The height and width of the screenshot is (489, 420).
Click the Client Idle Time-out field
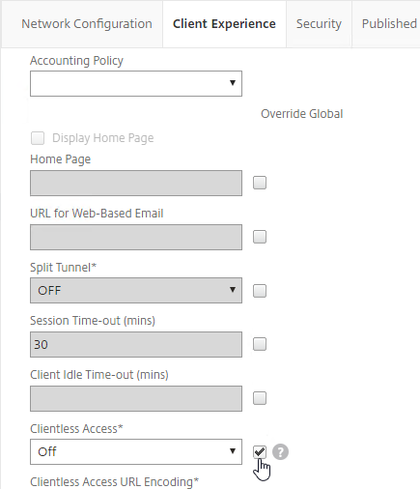(x=136, y=398)
